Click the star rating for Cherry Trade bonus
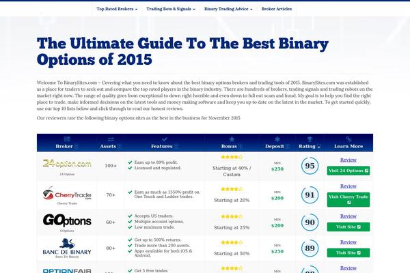Screen dimensions: 410x273 pos(232,189)
